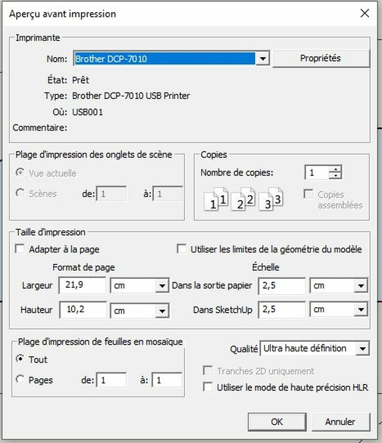Click the collated pages 3-3 icon

271,199
